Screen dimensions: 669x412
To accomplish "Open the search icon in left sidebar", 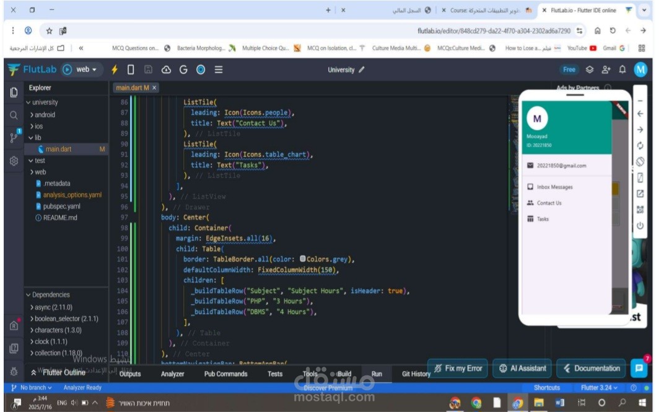I will click(x=14, y=115).
